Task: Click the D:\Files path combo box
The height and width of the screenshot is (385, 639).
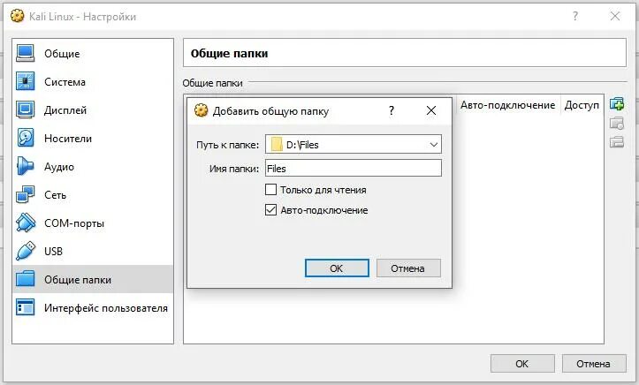Action: tap(353, 145)
